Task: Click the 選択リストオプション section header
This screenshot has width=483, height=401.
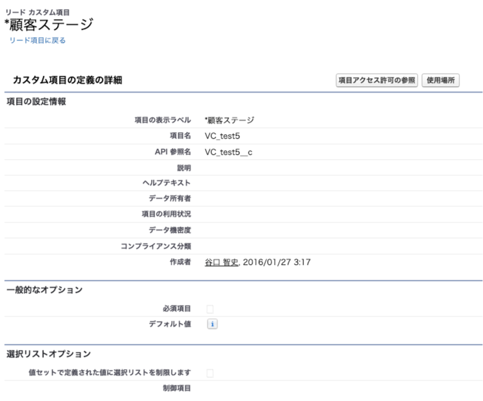Action: point(48,354)
